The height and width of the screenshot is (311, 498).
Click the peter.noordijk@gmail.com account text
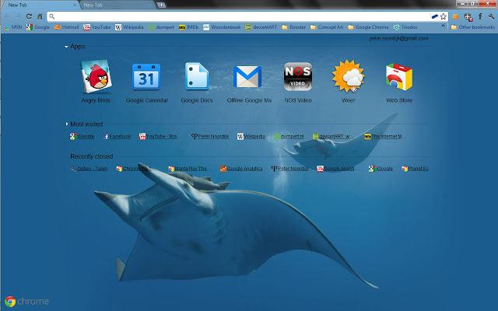pos(398,38)
